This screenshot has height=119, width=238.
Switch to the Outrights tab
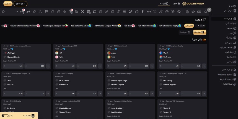[185, 32]
